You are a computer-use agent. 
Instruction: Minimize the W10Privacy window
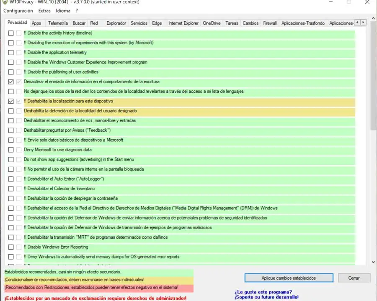(x=331, y=2)
